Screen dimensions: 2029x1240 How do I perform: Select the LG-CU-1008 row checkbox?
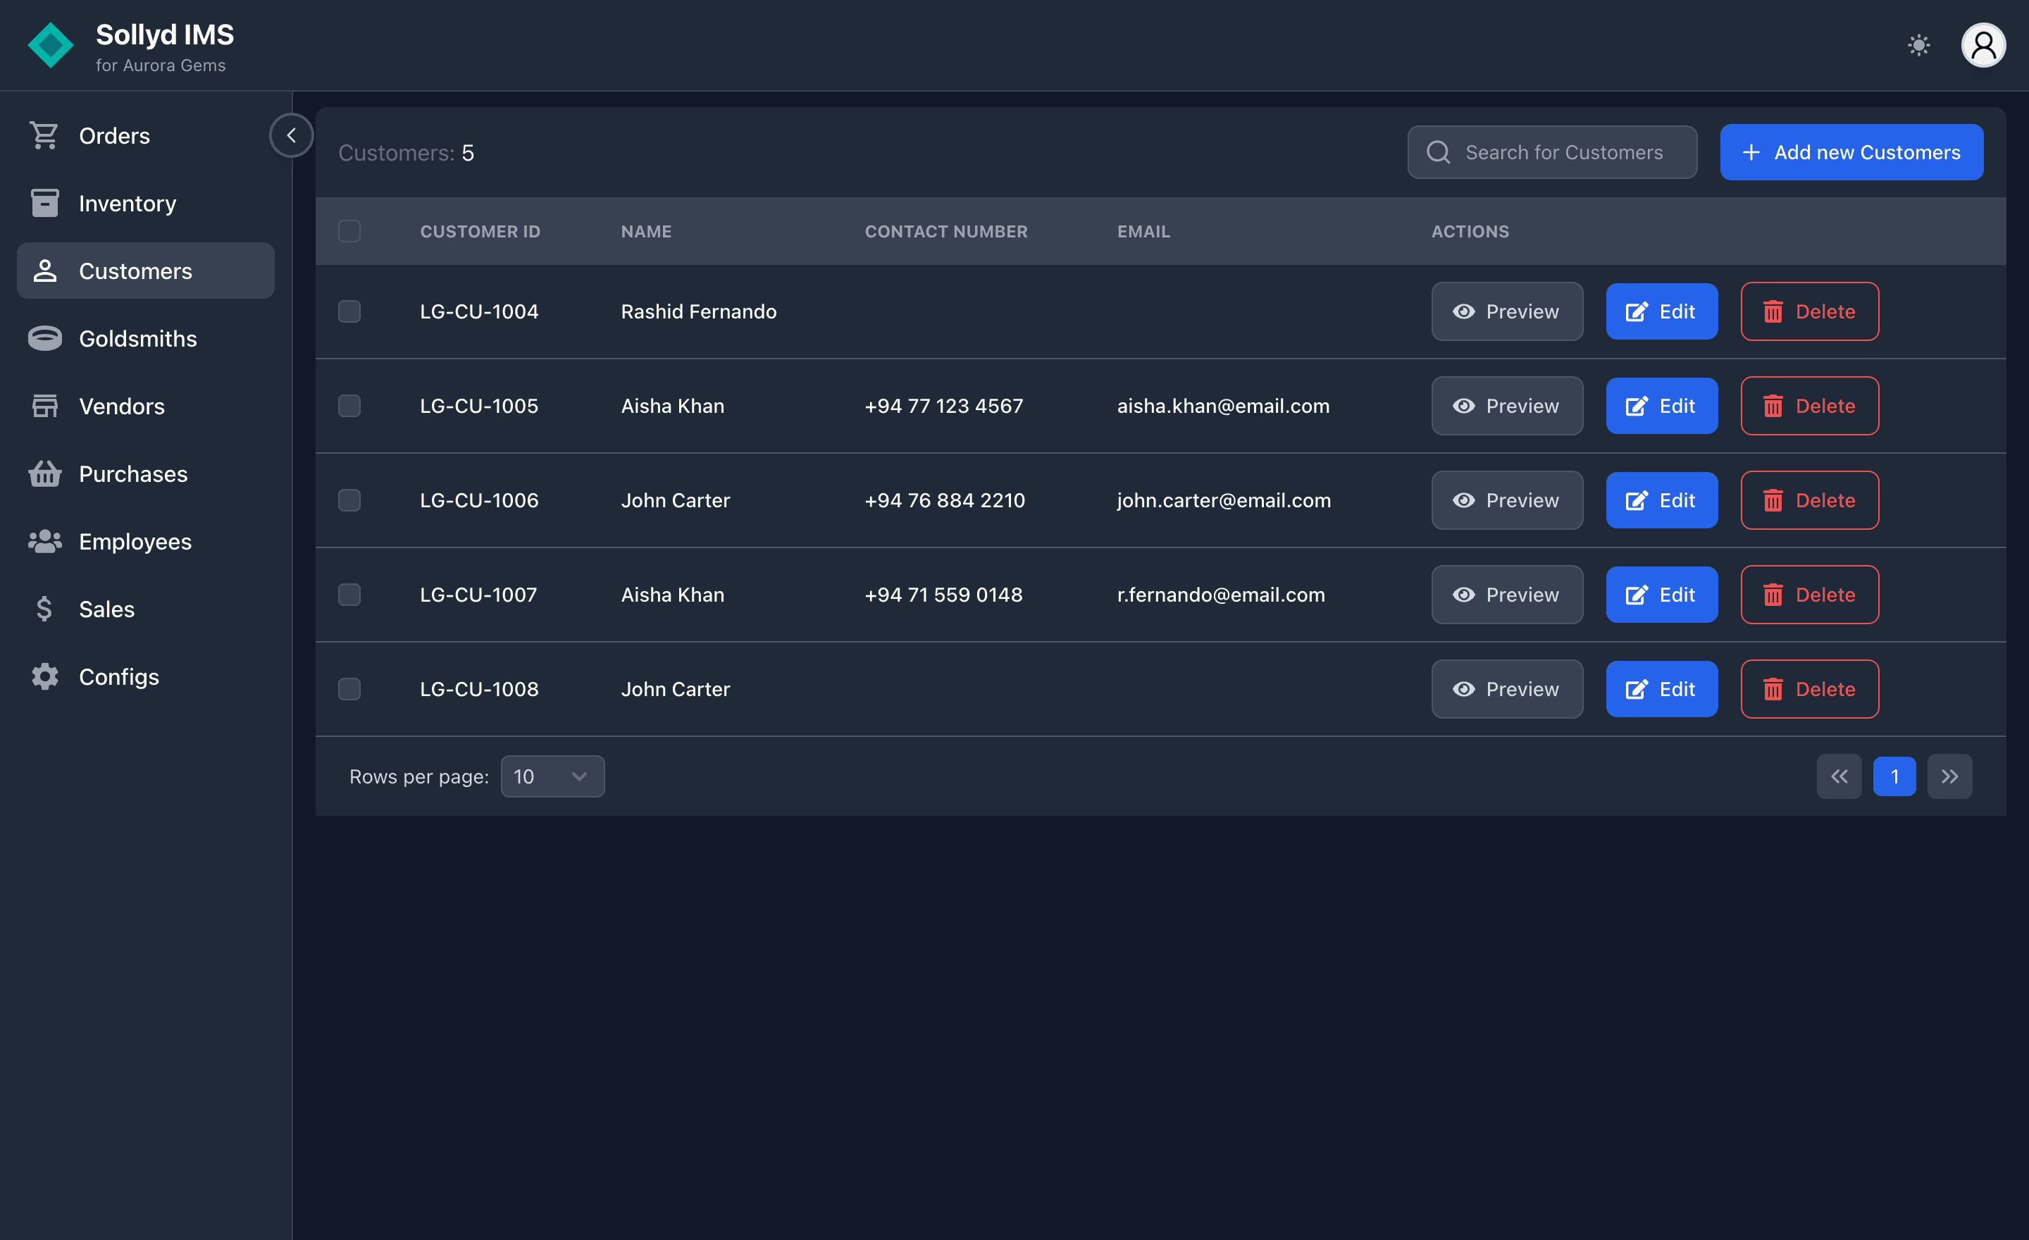pyautogui.click(x=349, y=688)
